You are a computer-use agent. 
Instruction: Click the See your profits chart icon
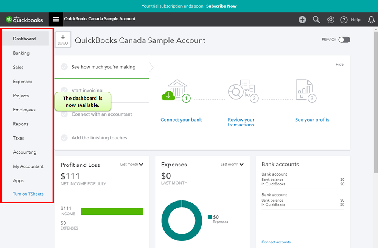click(306, 91)
